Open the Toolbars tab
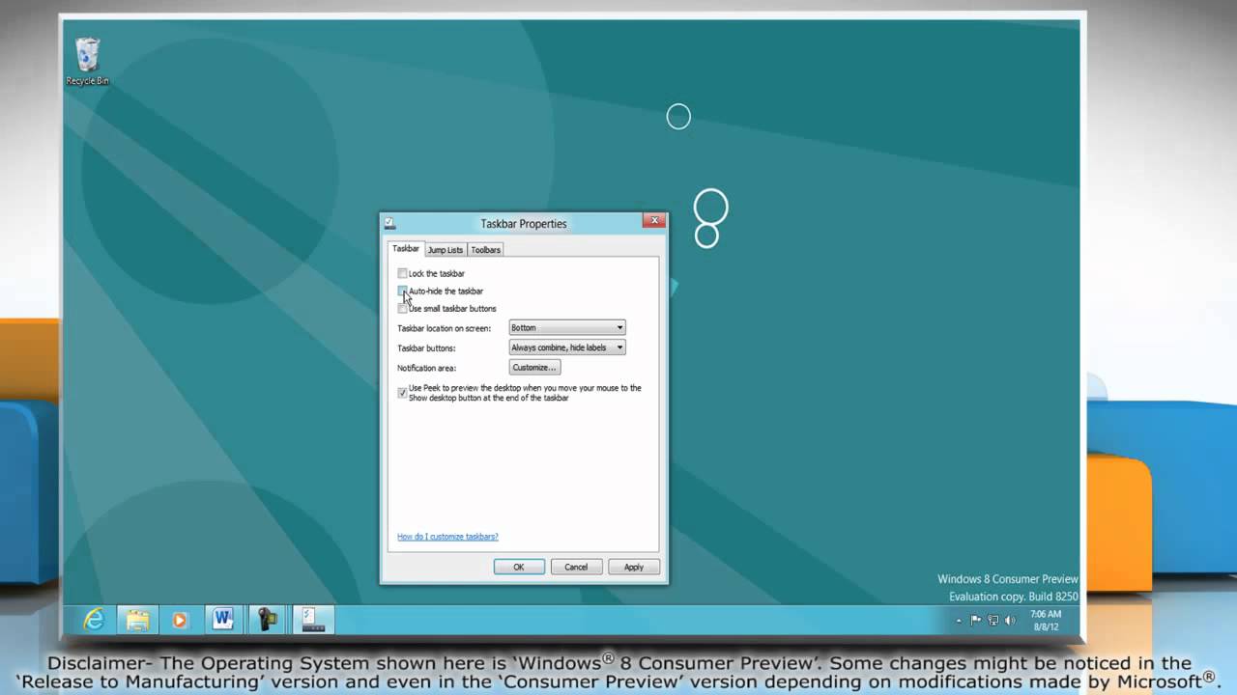Viewport: 1237px width, 695px height. [x=486, y=250]
